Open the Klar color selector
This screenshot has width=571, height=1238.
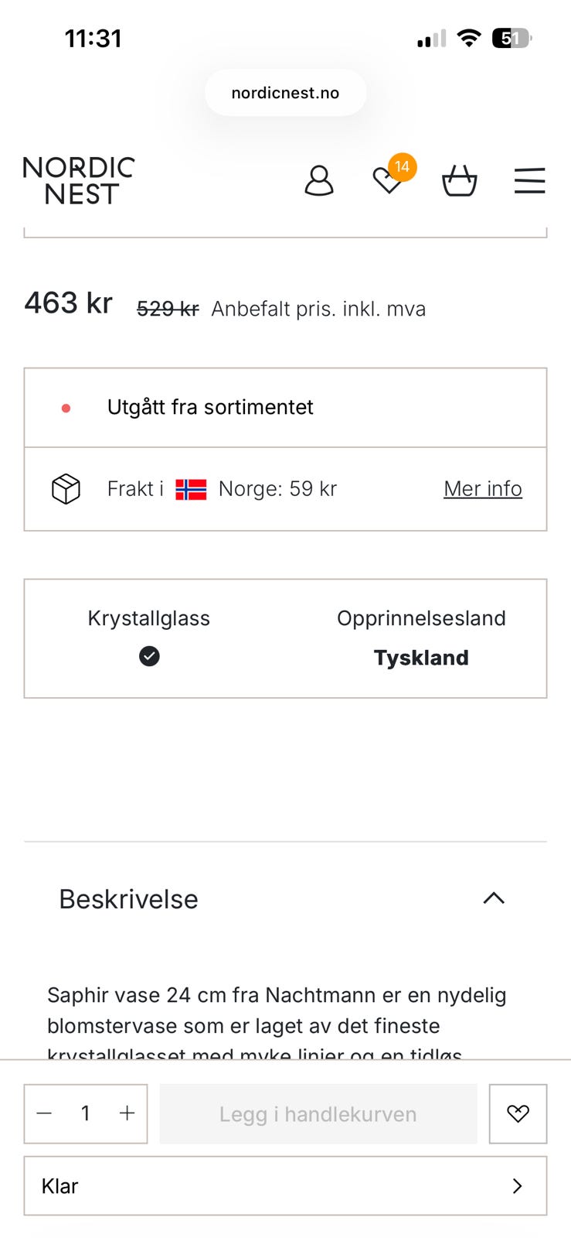(285, 1185)
